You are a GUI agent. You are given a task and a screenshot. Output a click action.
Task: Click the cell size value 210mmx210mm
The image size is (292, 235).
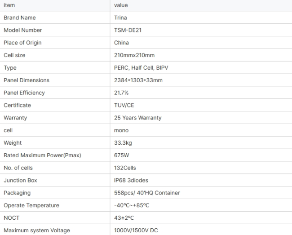pyautogui.click(x=134, y=55)
